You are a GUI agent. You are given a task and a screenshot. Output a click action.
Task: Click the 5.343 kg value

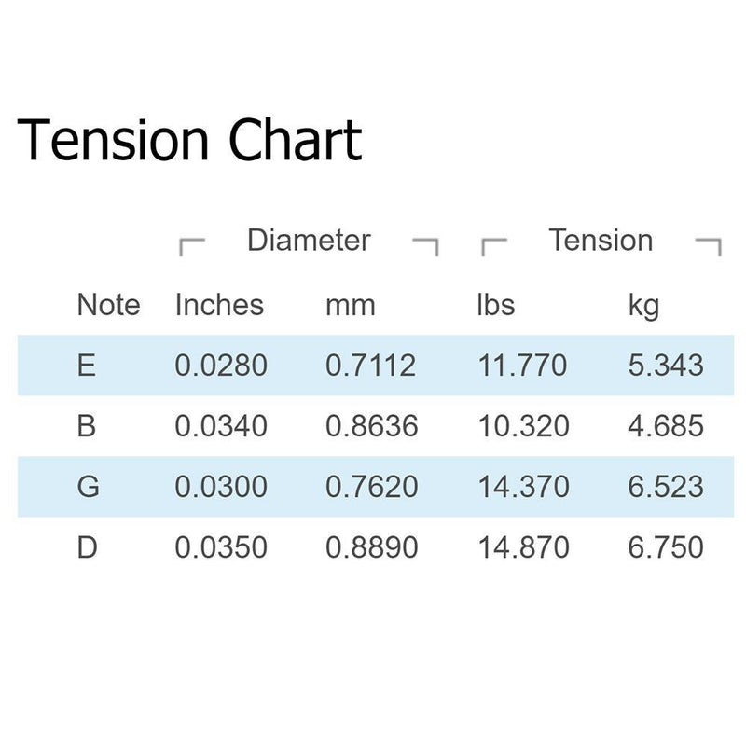pyautogui.click(x=666, y=366)
